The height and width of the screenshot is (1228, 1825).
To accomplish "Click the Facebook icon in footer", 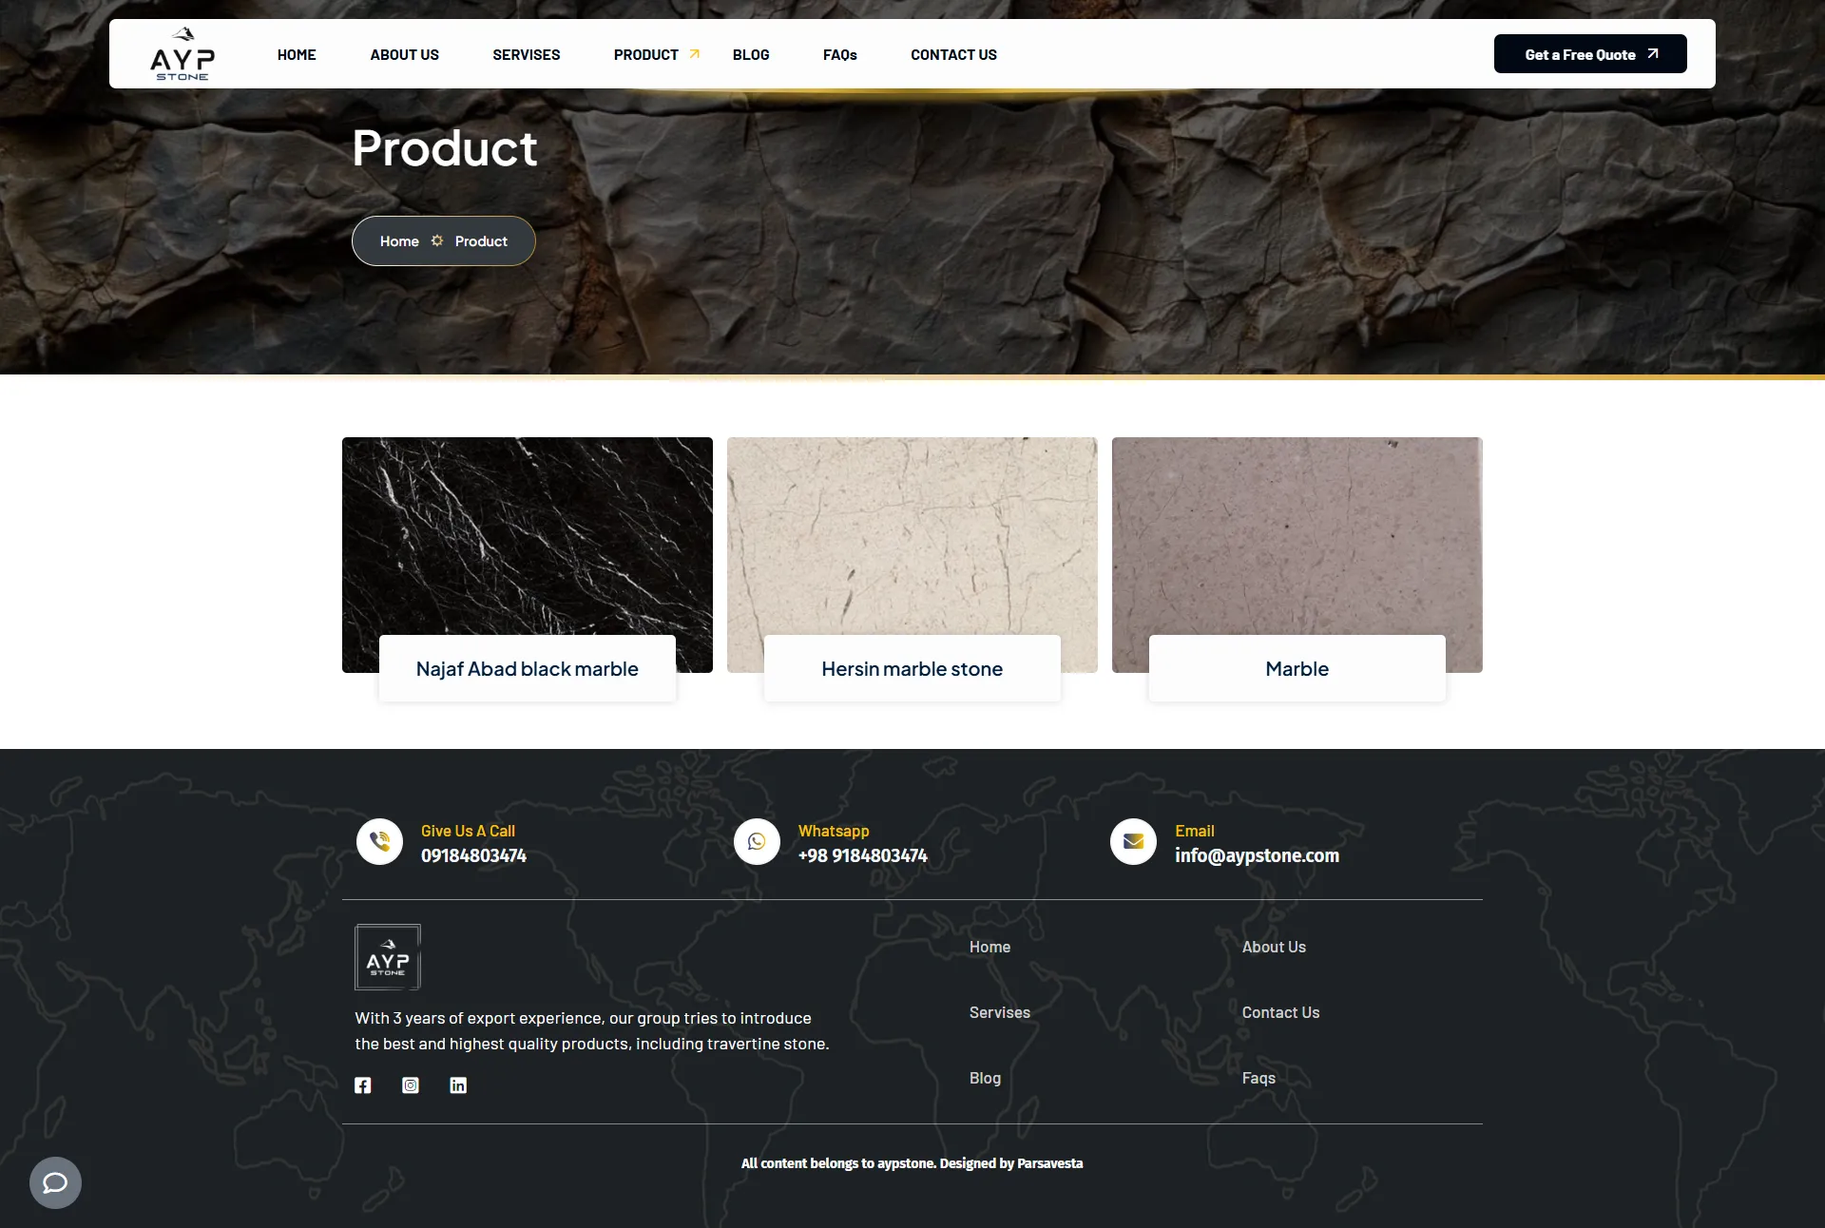I will point(363,1085).
